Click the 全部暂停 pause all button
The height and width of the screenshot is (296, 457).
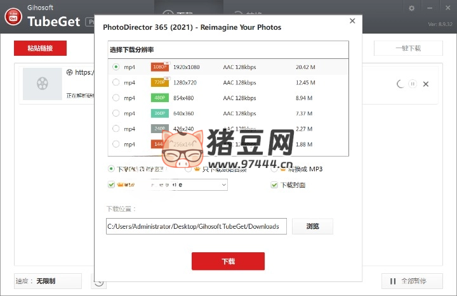(411, 281)
